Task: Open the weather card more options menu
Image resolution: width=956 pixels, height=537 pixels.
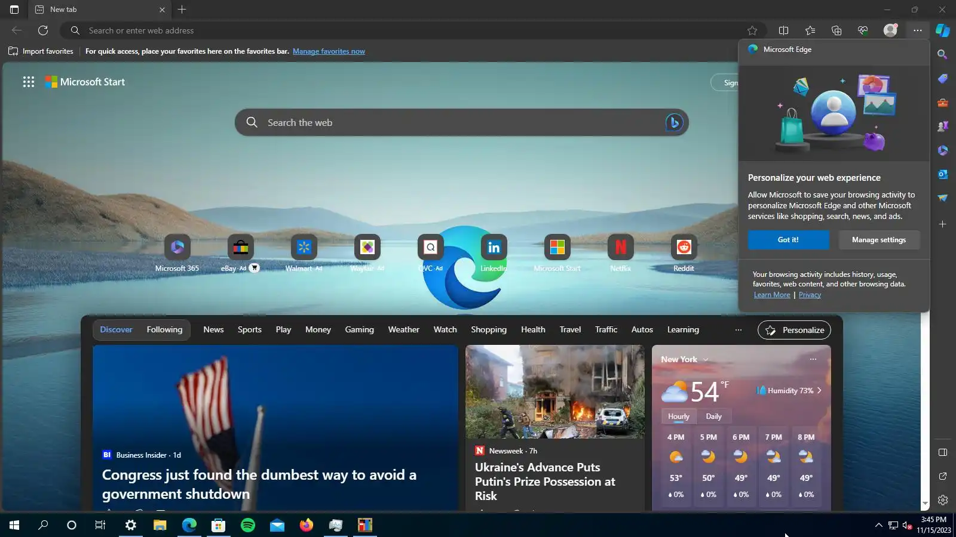Action: point(813,359)
